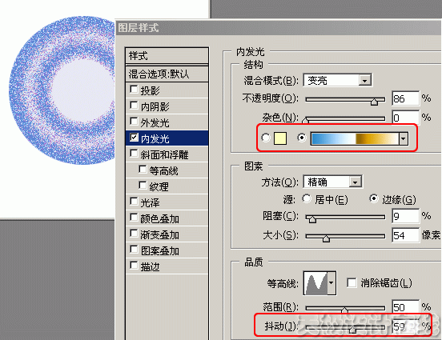
Task: Select the gradient radio button
Action: (x=302, y=138)
